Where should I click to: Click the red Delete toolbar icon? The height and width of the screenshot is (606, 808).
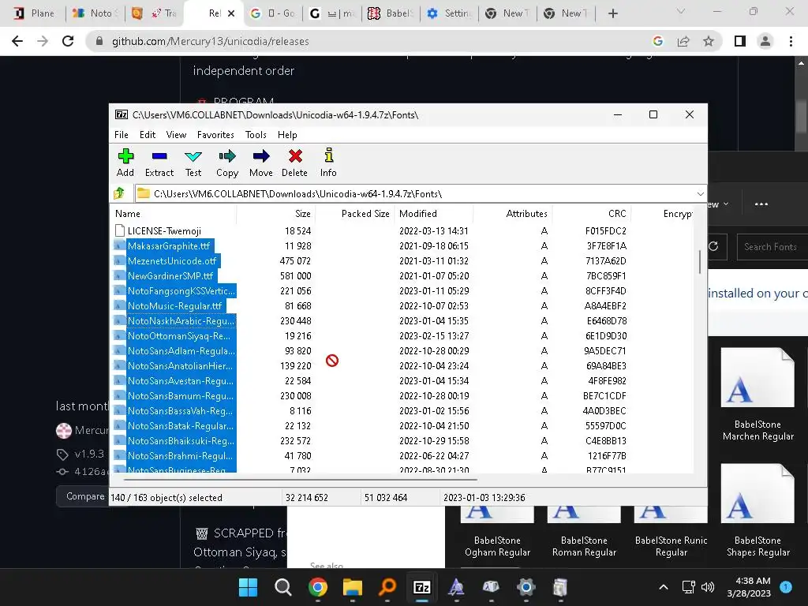[295, 163]
